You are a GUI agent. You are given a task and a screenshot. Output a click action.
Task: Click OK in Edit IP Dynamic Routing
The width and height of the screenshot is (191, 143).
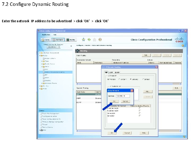[112, 133]
